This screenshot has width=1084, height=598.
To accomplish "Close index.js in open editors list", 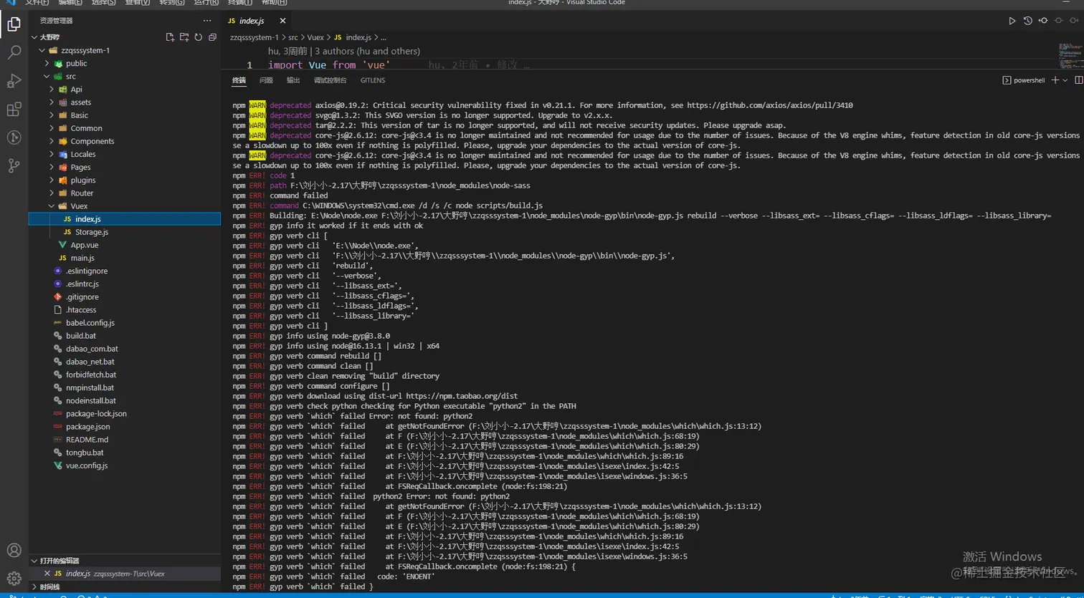I will pos(47,574).
